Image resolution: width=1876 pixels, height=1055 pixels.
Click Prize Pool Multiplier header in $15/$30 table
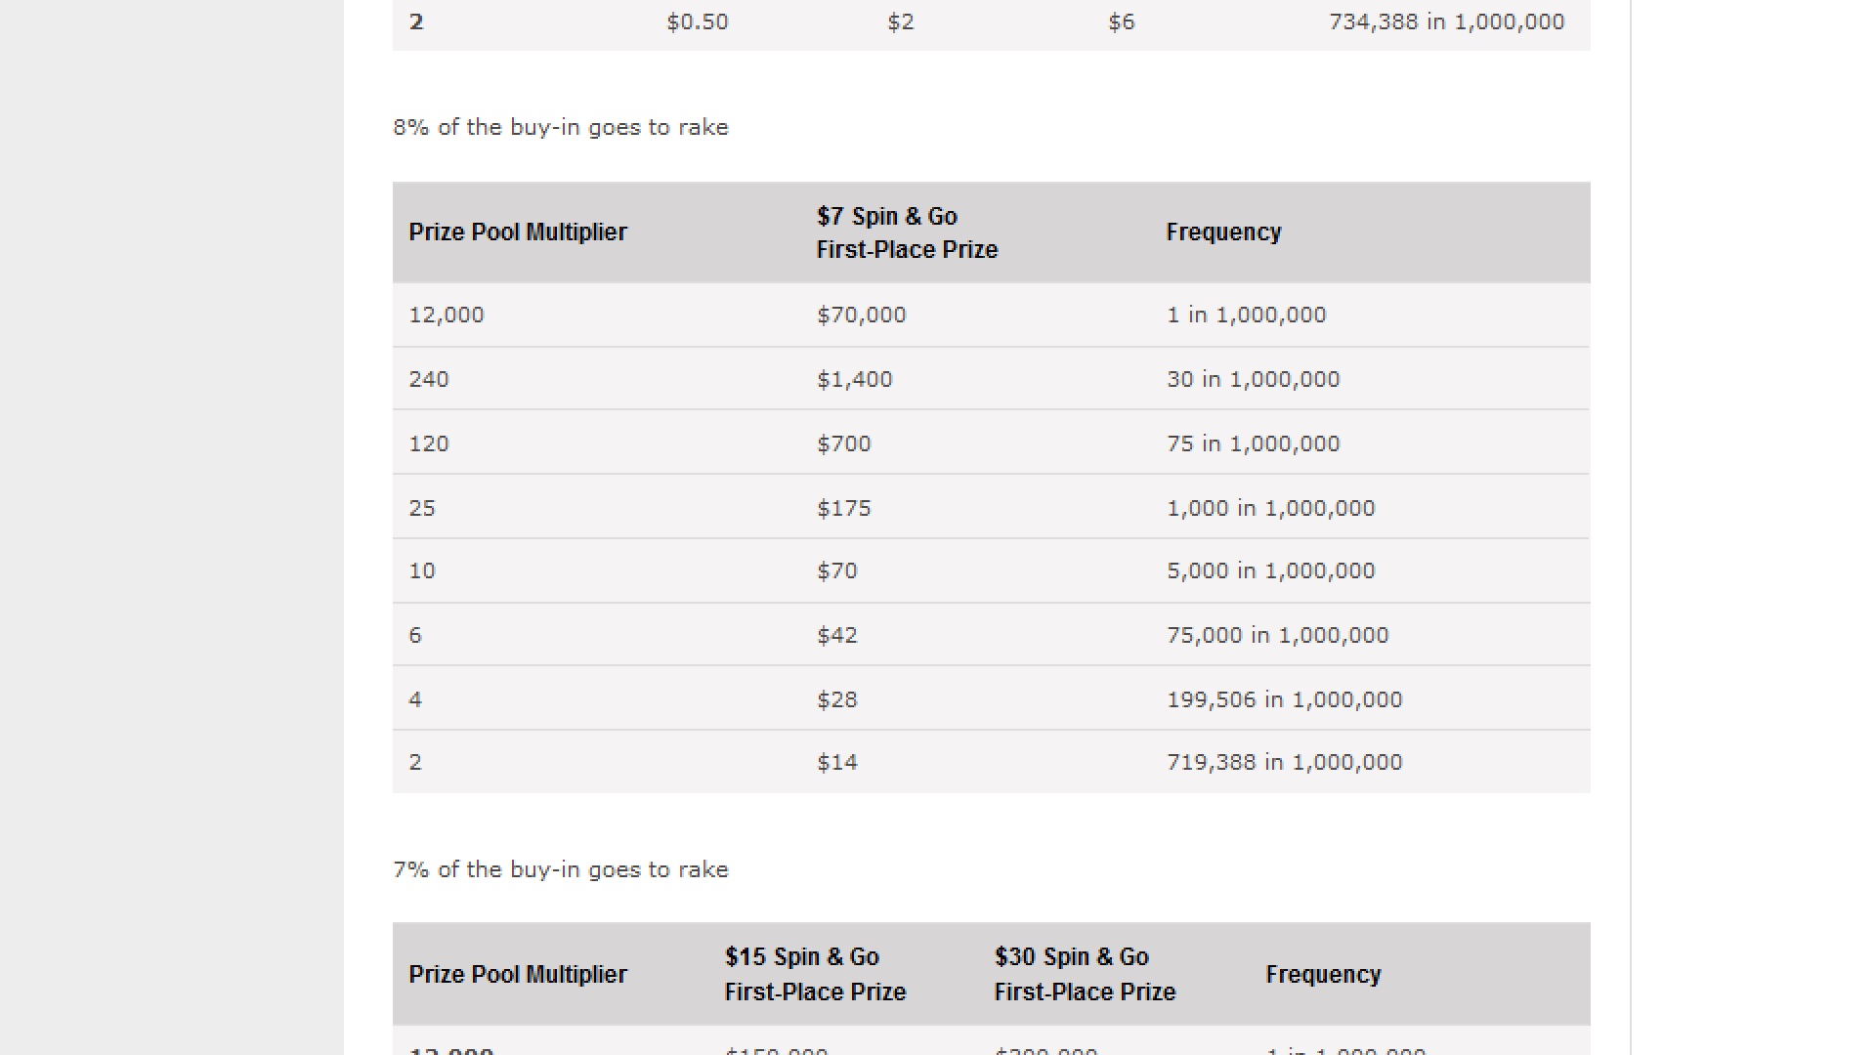coord(518,974)
